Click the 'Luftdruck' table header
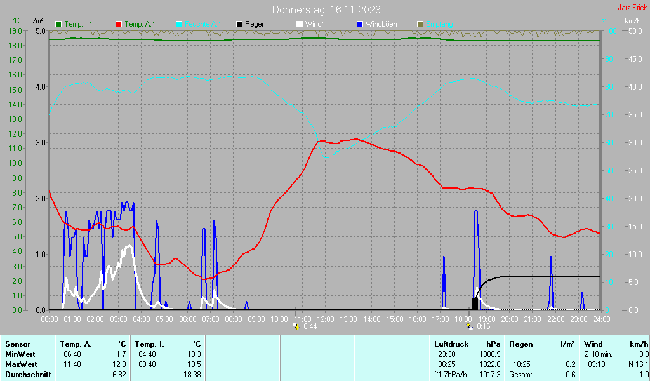The width and height of the screenshot is (650, 381). tap(451, 344)
